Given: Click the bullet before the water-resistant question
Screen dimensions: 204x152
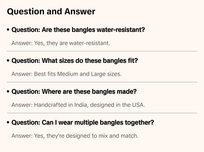Looking at the screenshot, I should 8,30.
